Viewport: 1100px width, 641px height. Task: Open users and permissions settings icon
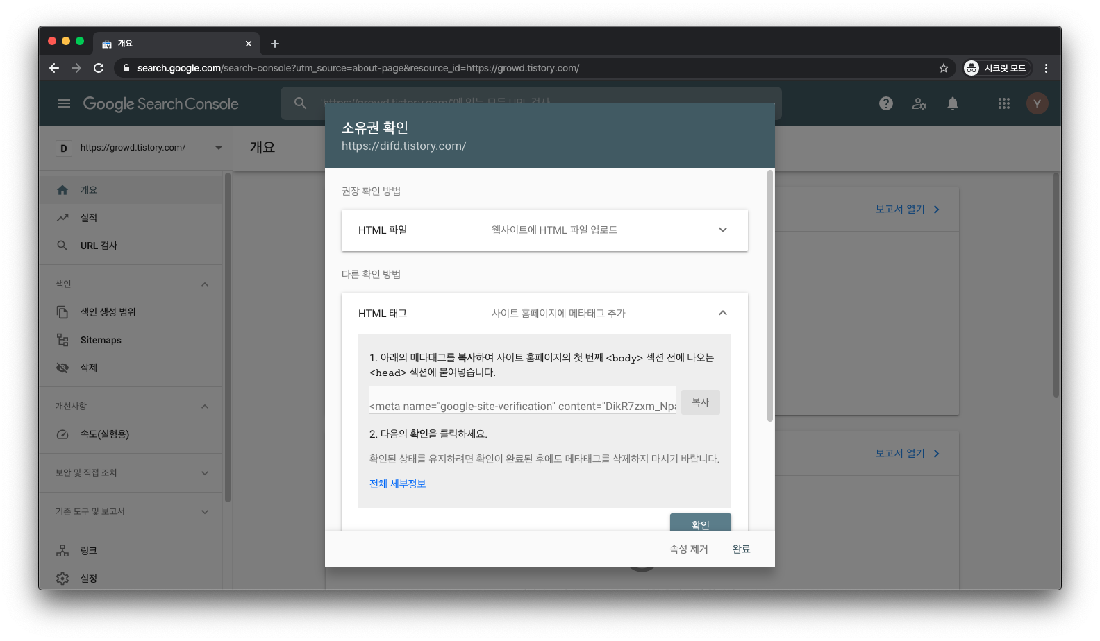[x=919, y=103]
